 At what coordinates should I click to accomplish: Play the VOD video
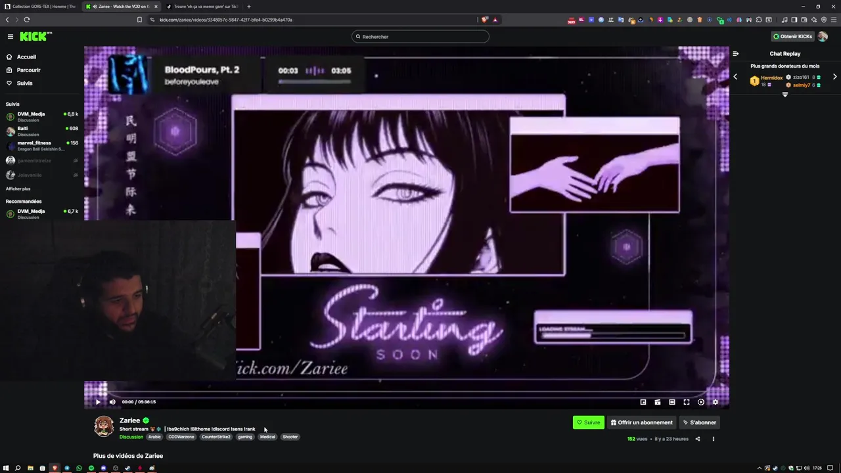[98, 402]
